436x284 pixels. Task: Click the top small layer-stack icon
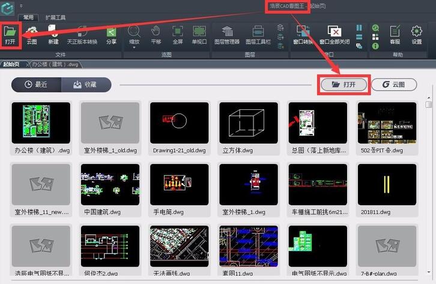pos(280,28)
